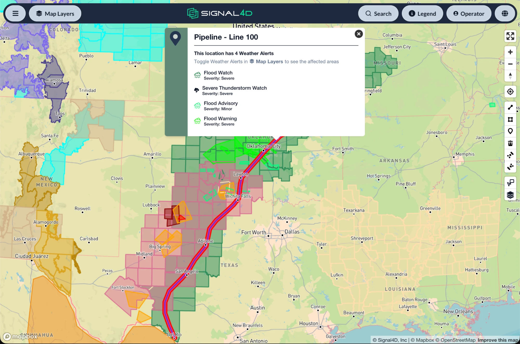This screenshot has height=344, width=520.
Task: Click the Houston city label
Action: (x=309, y=323)
